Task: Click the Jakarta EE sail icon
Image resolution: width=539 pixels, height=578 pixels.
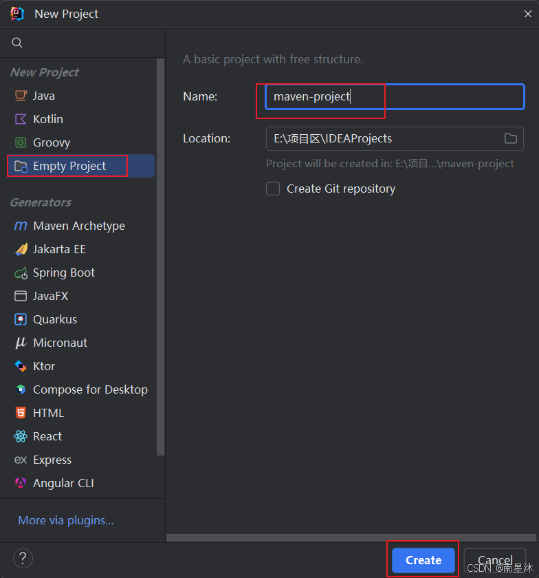Action: pyautogui.click(x=21, y=249)
